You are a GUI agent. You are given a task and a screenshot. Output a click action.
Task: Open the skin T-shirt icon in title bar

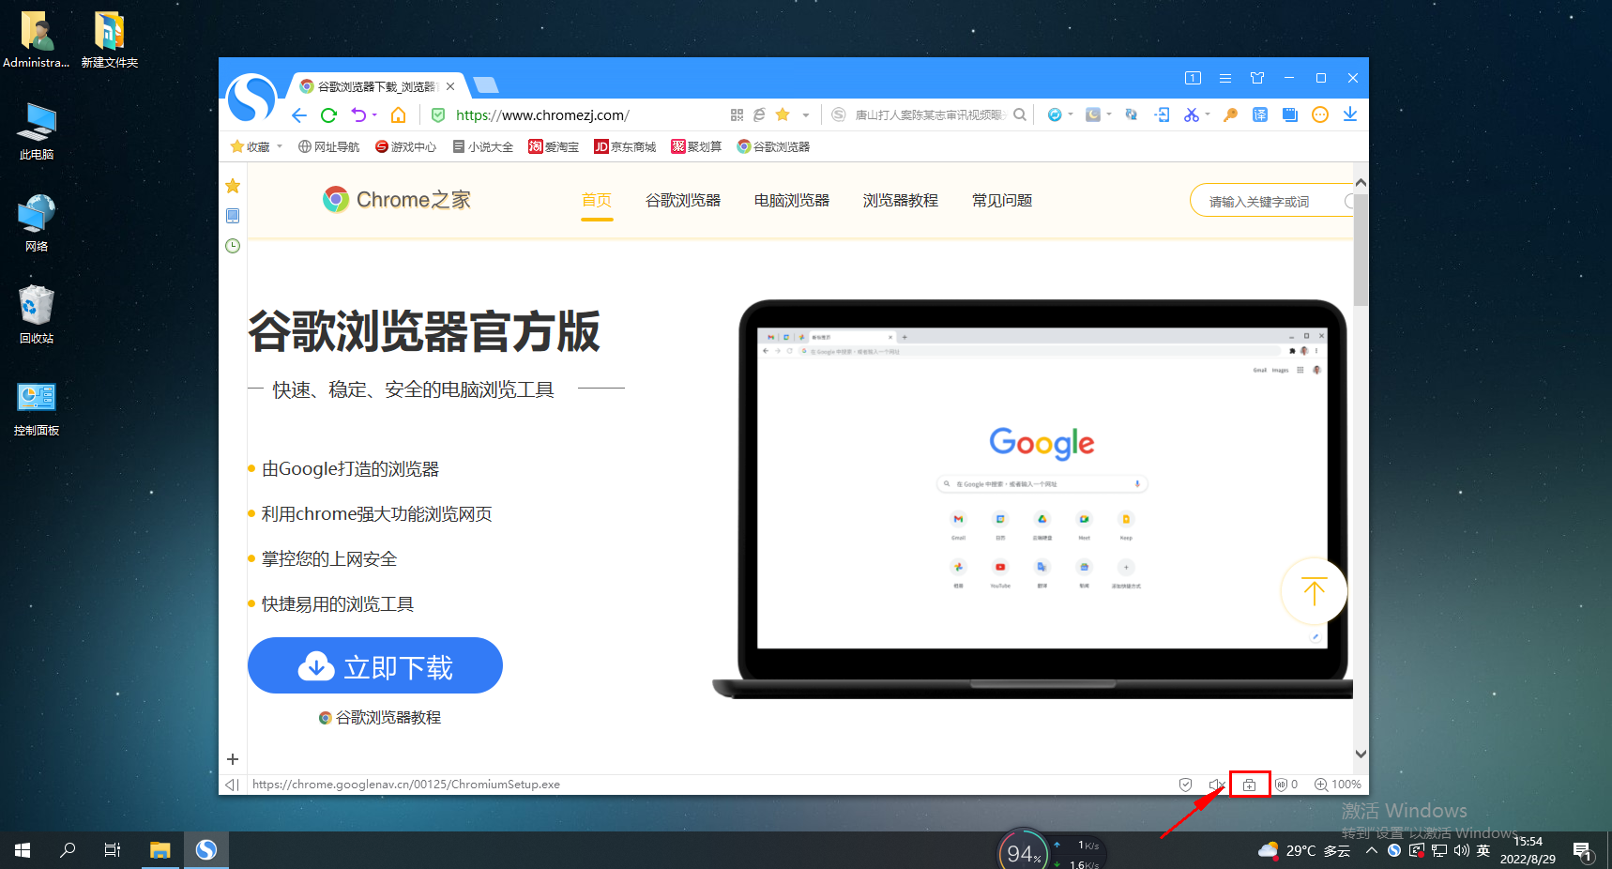tap(1257, 78)
